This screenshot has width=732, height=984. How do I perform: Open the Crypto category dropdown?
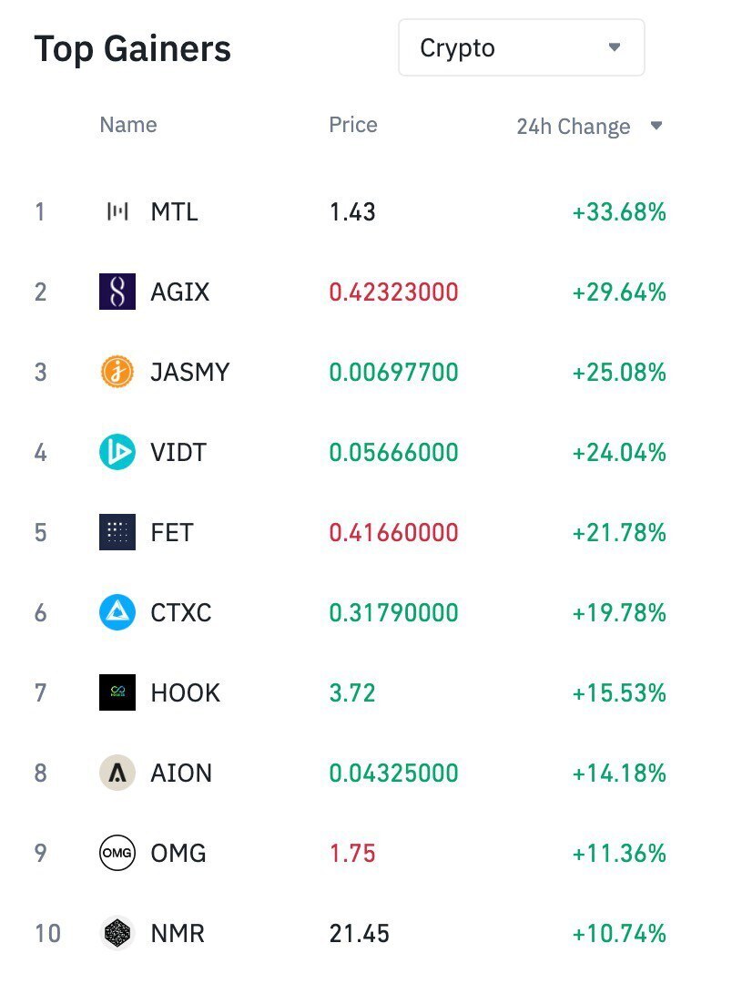click(521, 47)
